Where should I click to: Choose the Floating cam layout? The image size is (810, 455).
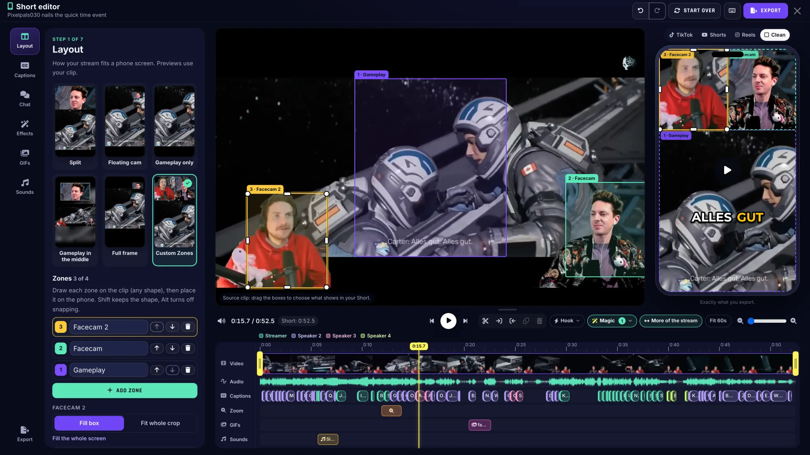pos(125,126)
